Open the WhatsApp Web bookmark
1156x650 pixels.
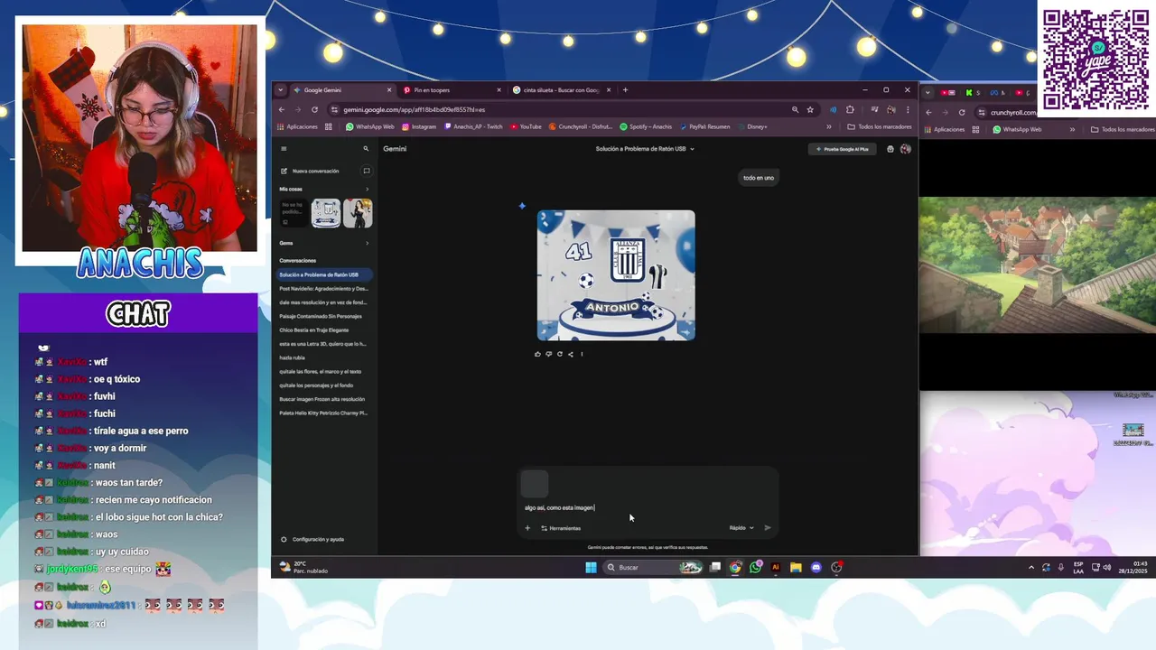pos(370,126)
